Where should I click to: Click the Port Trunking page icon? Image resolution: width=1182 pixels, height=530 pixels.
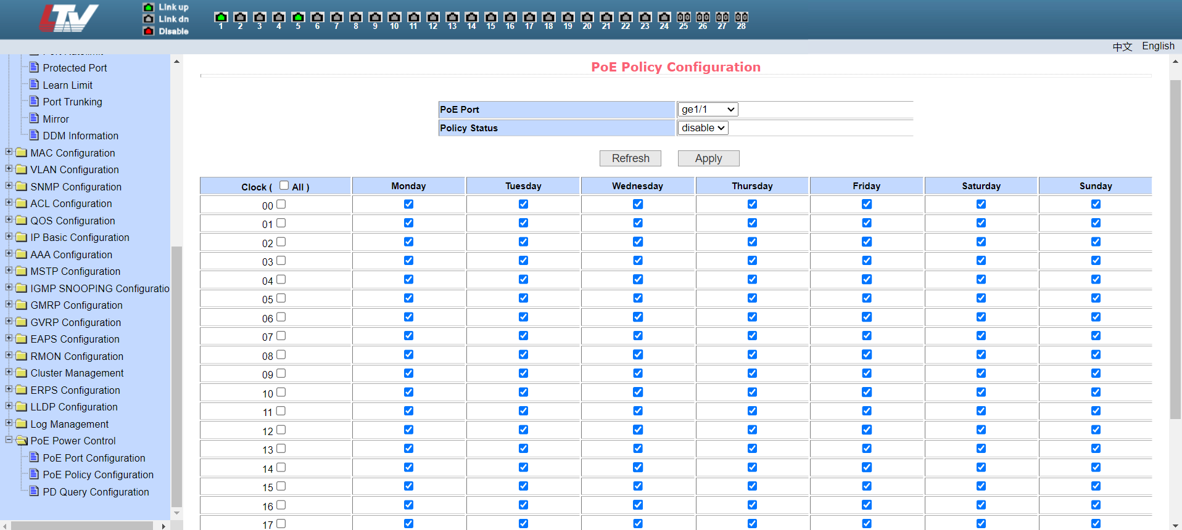tap(35, 101)
